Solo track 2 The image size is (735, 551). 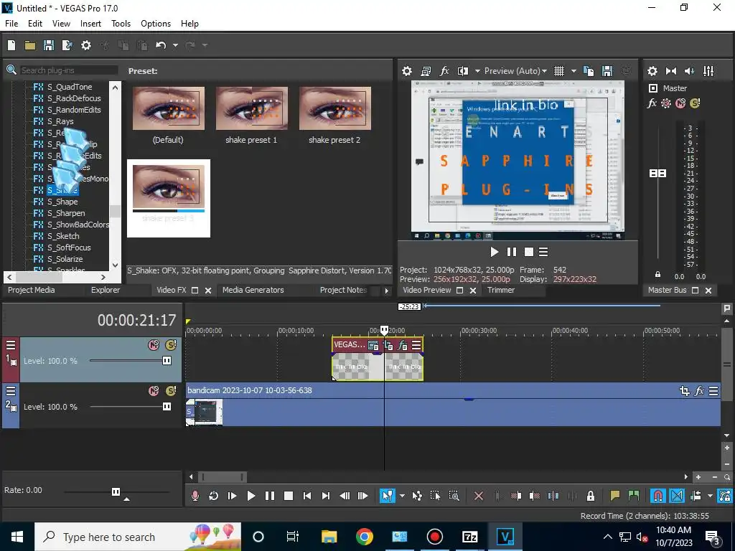[x=171, y=391]
